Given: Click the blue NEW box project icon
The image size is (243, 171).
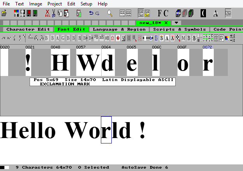Looking at the screenshot, I should tap(178, 13).
